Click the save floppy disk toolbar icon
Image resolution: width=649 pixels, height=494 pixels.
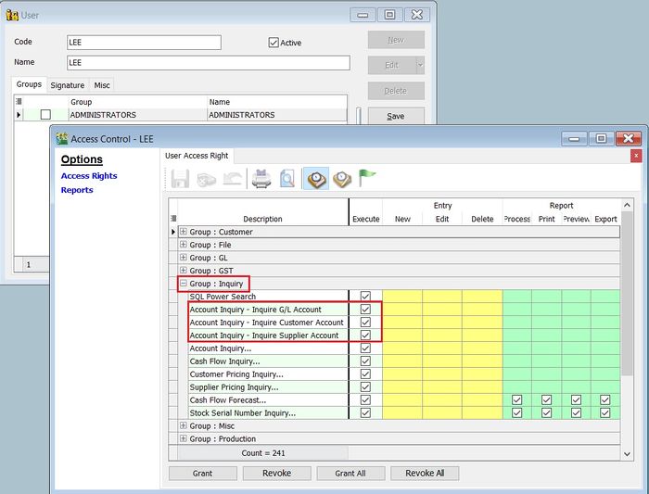click(181, 179)
